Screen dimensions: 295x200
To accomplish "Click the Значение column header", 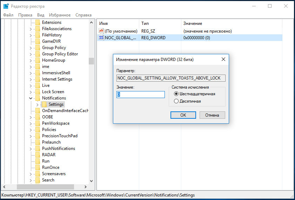I will tap(232, 23).
